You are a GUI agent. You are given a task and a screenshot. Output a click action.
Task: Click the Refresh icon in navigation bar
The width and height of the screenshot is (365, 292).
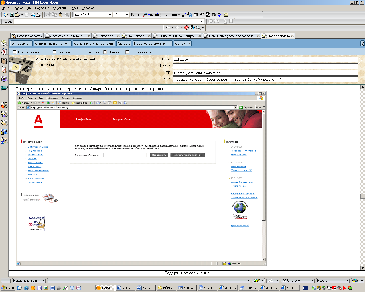[x=192, y=27]
